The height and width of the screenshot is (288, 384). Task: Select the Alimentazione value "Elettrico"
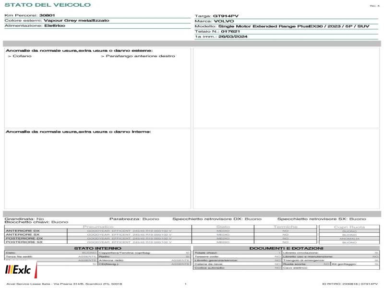(x=55, y=25)
